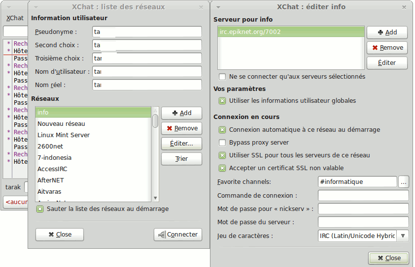This screenshot has height=267, width=415.
Task: Select Aitvaras network
Action: [93, 192]
